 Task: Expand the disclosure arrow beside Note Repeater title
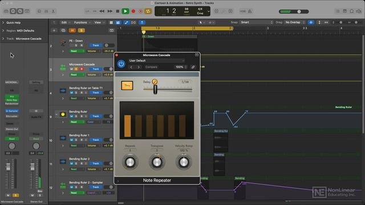point(118,181)
